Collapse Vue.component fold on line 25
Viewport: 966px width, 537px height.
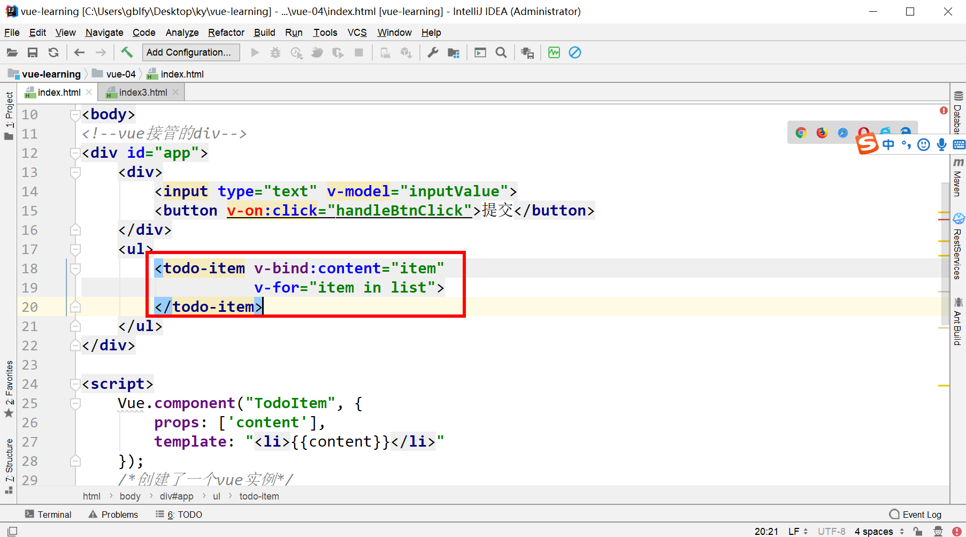click(x=75, y=403)
